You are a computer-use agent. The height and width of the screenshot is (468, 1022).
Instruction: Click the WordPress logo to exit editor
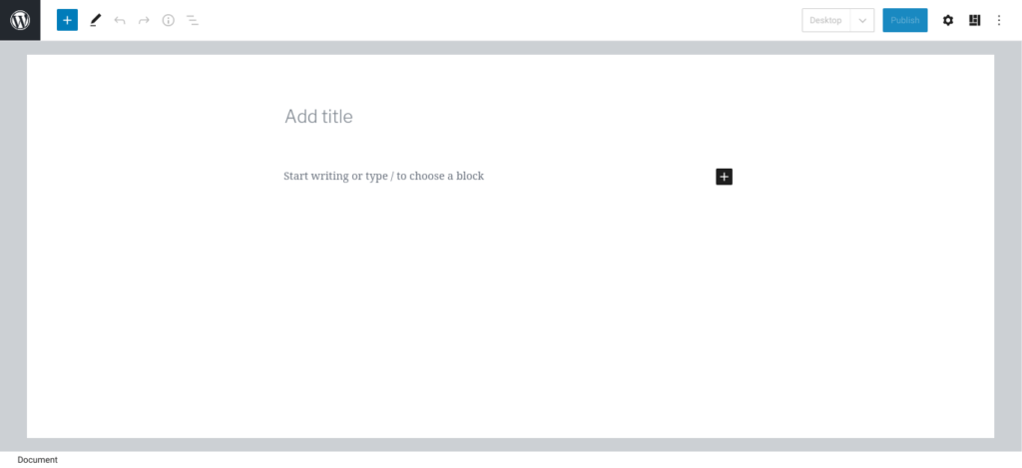pyautogui.click(x=20, y=20)
